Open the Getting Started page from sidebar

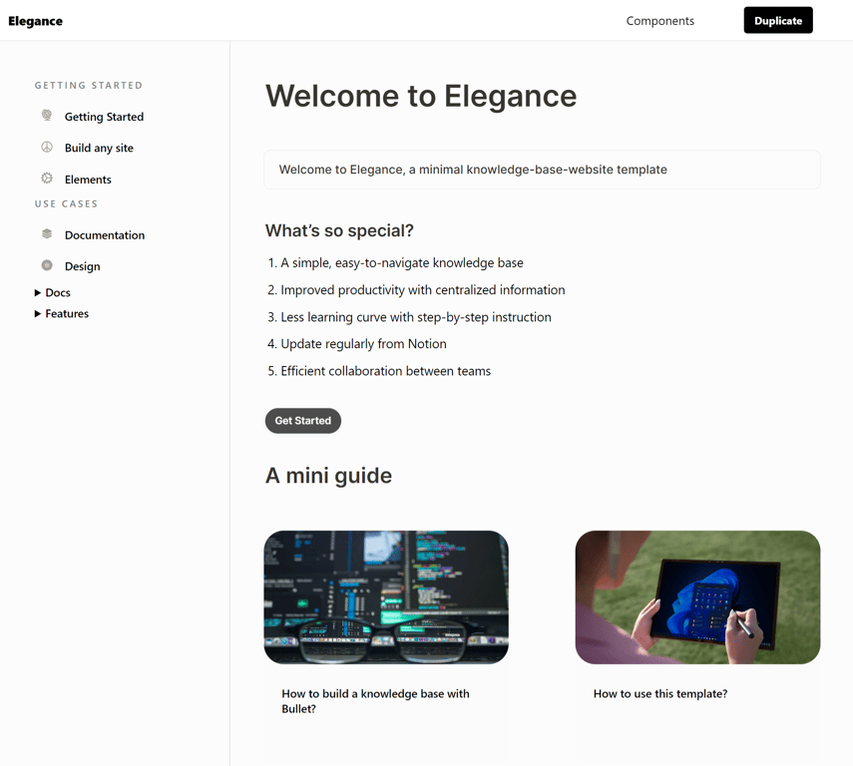pyautogui.click(x=104, y=116)
